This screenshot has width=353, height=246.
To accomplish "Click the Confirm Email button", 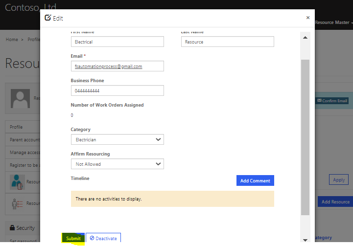I will (332, 101).
